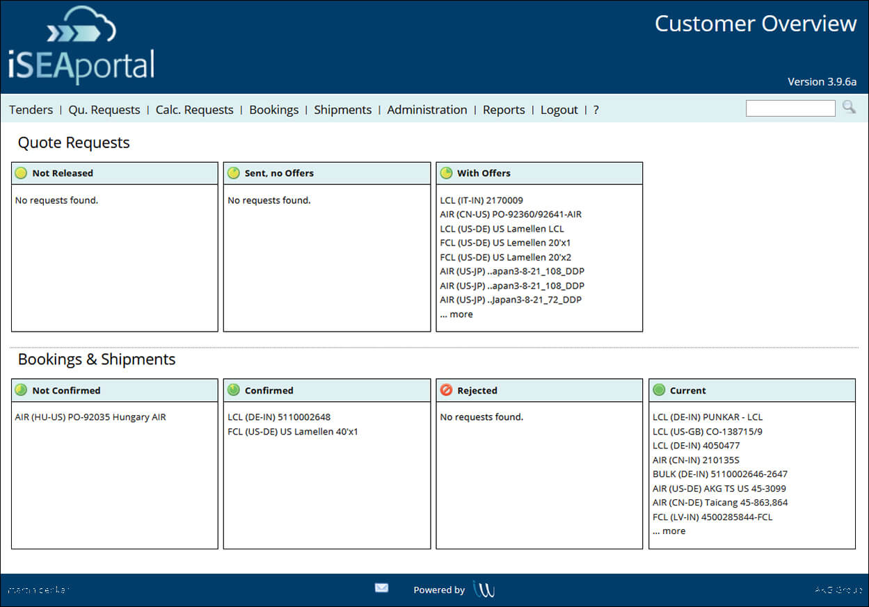
Task: Click the Powered by wave logo
Action: [x=484, y=589]
